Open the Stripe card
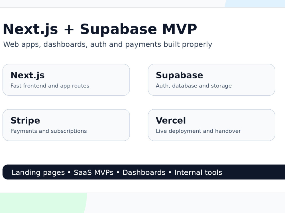This screenshot has width=285, height=213. point(66,125)
